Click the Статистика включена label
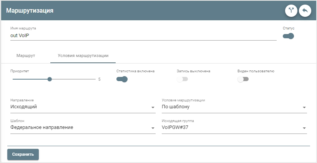Viewport: 317px width, 163px height. 135,71
